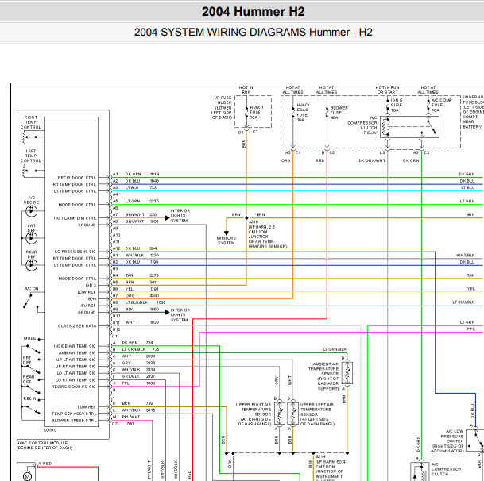Image resolution: width=484 pixels, height=481 pixels.
Task: Select wire number '1199' at pin B2
Action: pyautogui.click(x=154, y=262)
